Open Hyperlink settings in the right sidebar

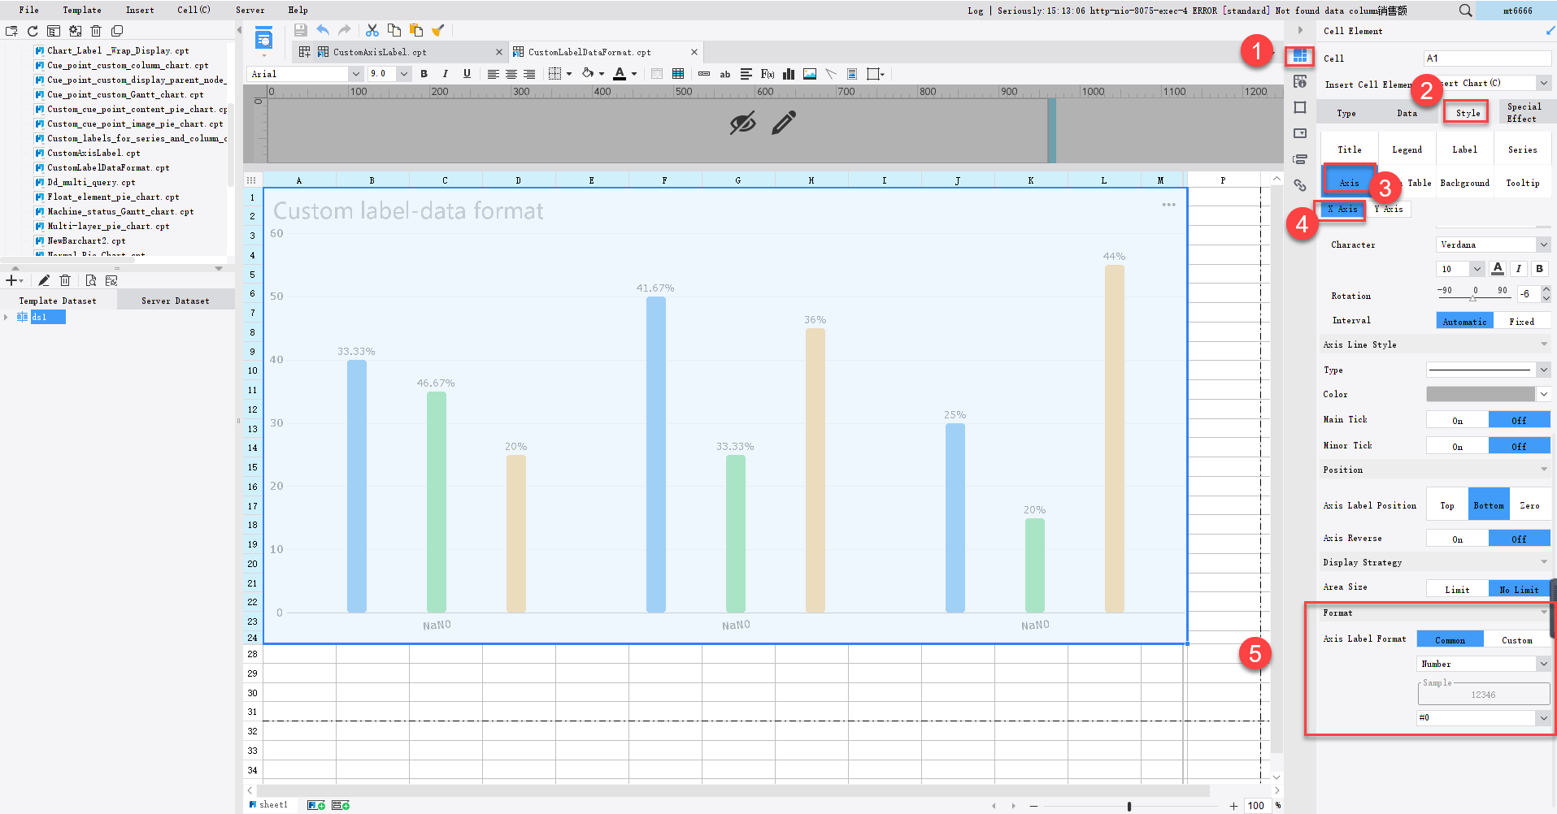coord(1300,185)
